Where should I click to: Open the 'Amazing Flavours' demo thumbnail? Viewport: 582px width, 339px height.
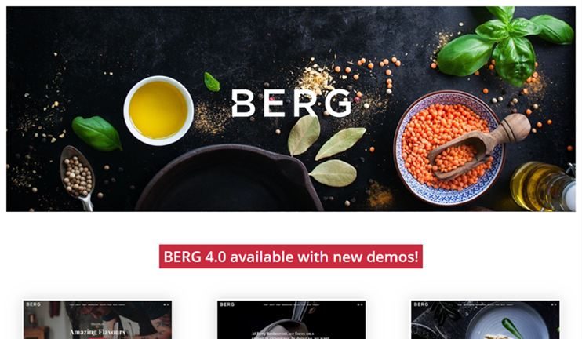97,319
